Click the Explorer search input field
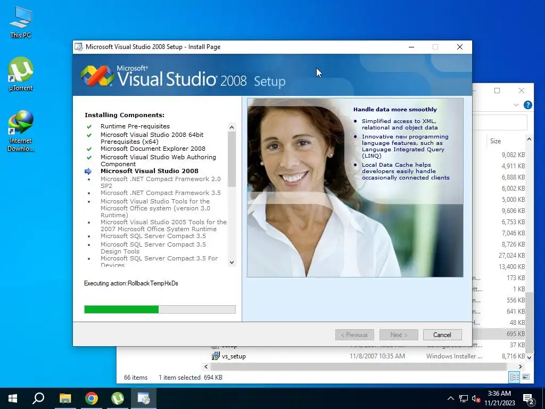 click(500, 122)
